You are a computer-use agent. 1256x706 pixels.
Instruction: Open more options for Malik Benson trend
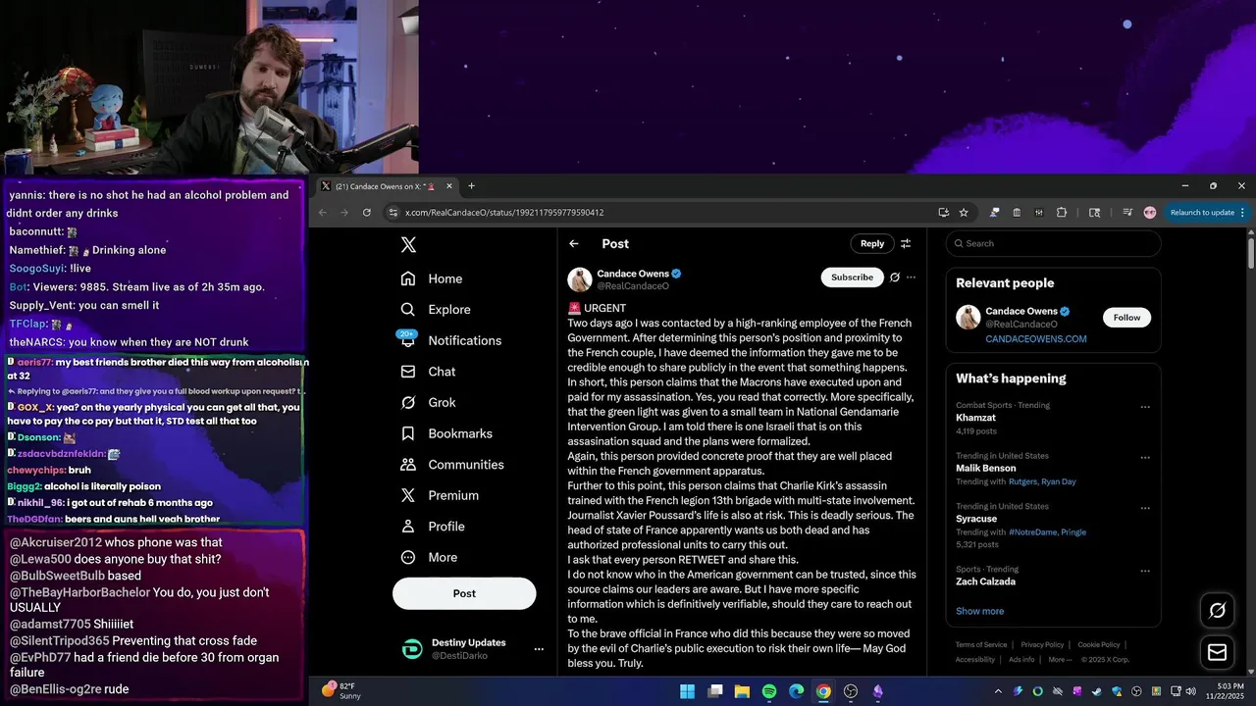coord(1144,457)
